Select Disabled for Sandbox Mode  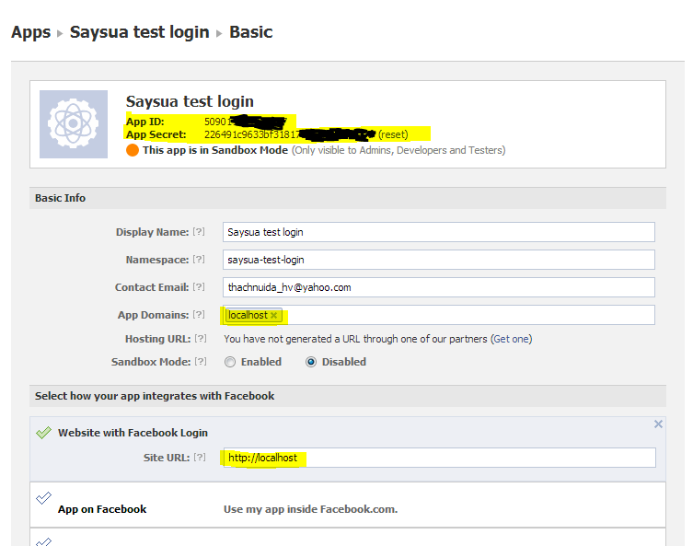311,362
